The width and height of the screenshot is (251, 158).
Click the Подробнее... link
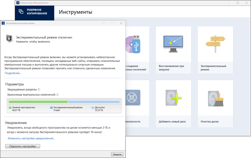[x=13, y=73]
